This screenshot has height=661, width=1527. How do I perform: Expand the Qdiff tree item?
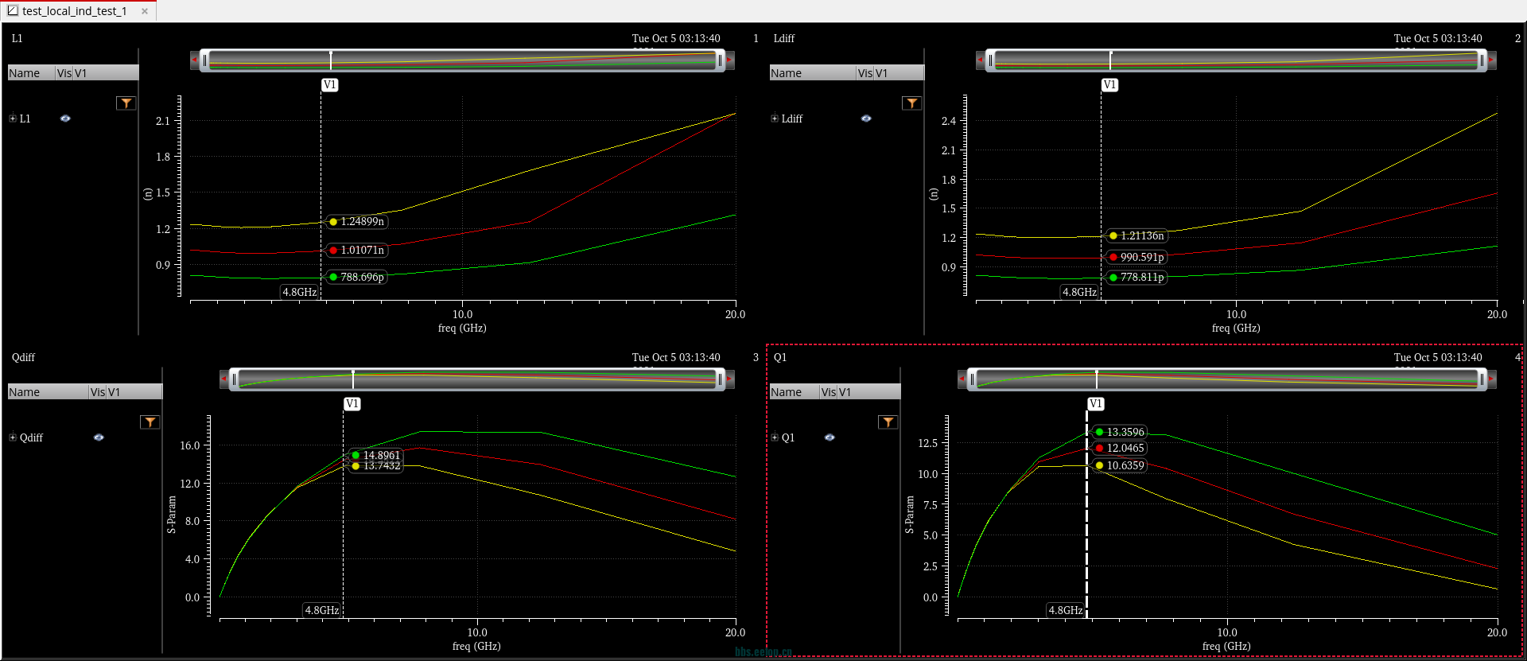pos(13,437)
